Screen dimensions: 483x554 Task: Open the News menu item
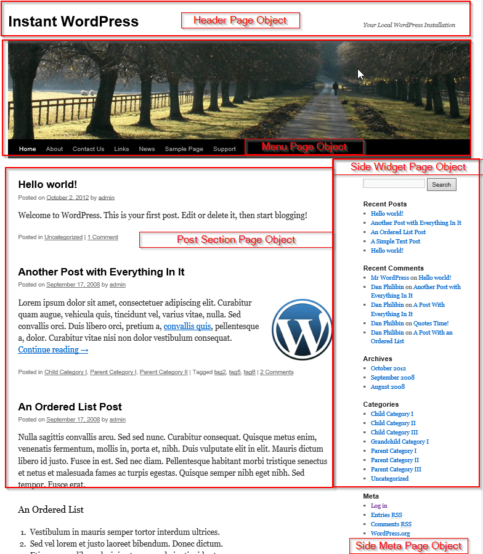click(x=147, y=149)
